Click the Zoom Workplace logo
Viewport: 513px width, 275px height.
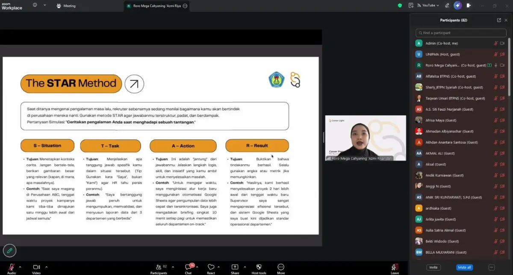12,6
